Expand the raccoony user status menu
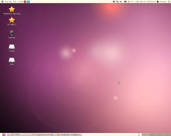Image resolution: width=171 pixels, height=136 pixels. click(x=161, y=2)
